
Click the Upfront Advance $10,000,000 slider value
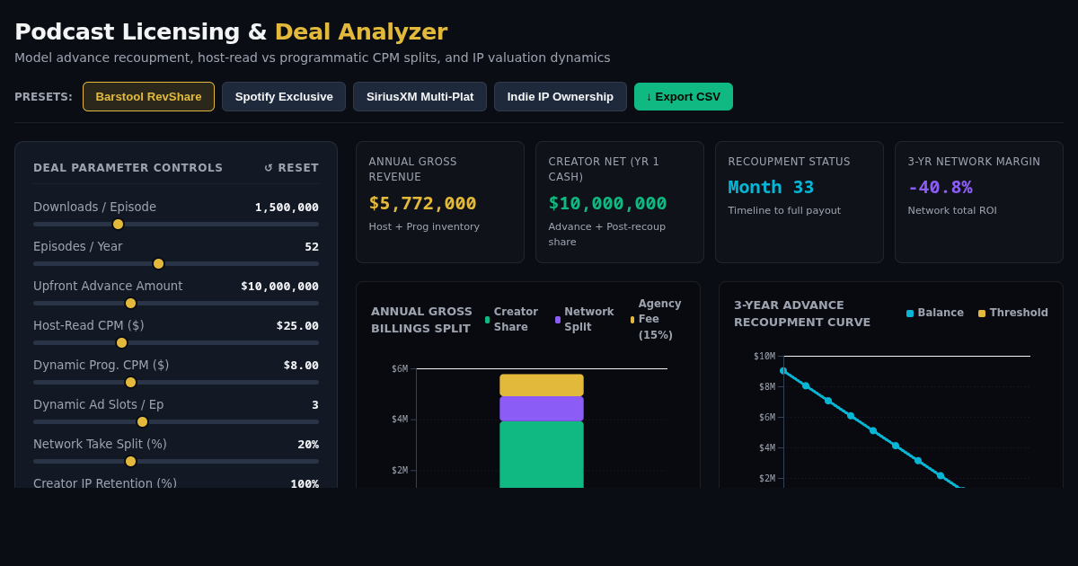click(x=279, y=287)
